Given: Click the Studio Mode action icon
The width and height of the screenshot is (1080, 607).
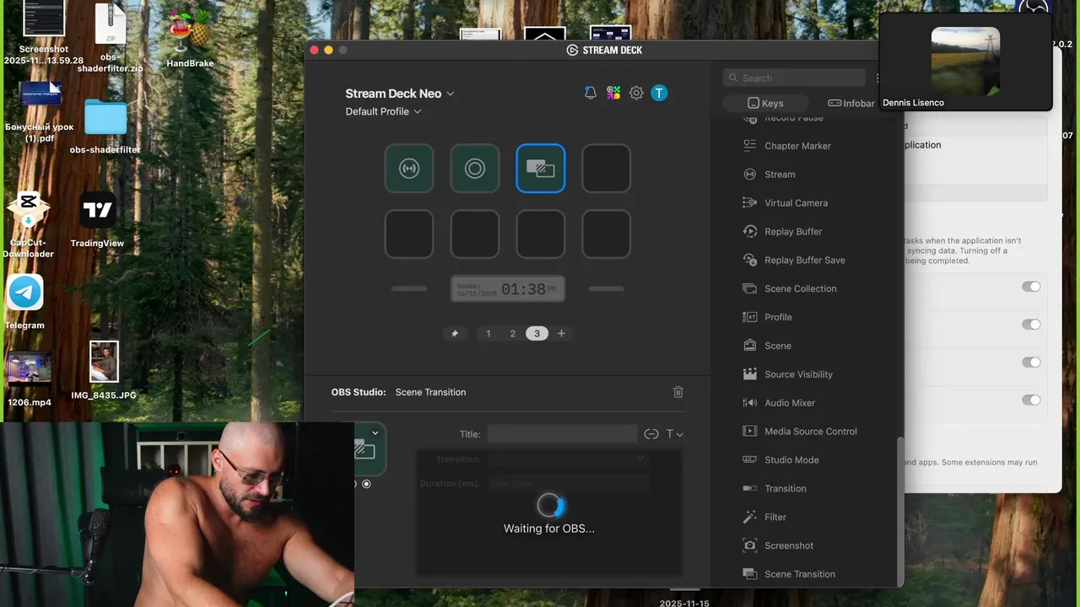Looking at the screenshot, I should pos(749,459).
